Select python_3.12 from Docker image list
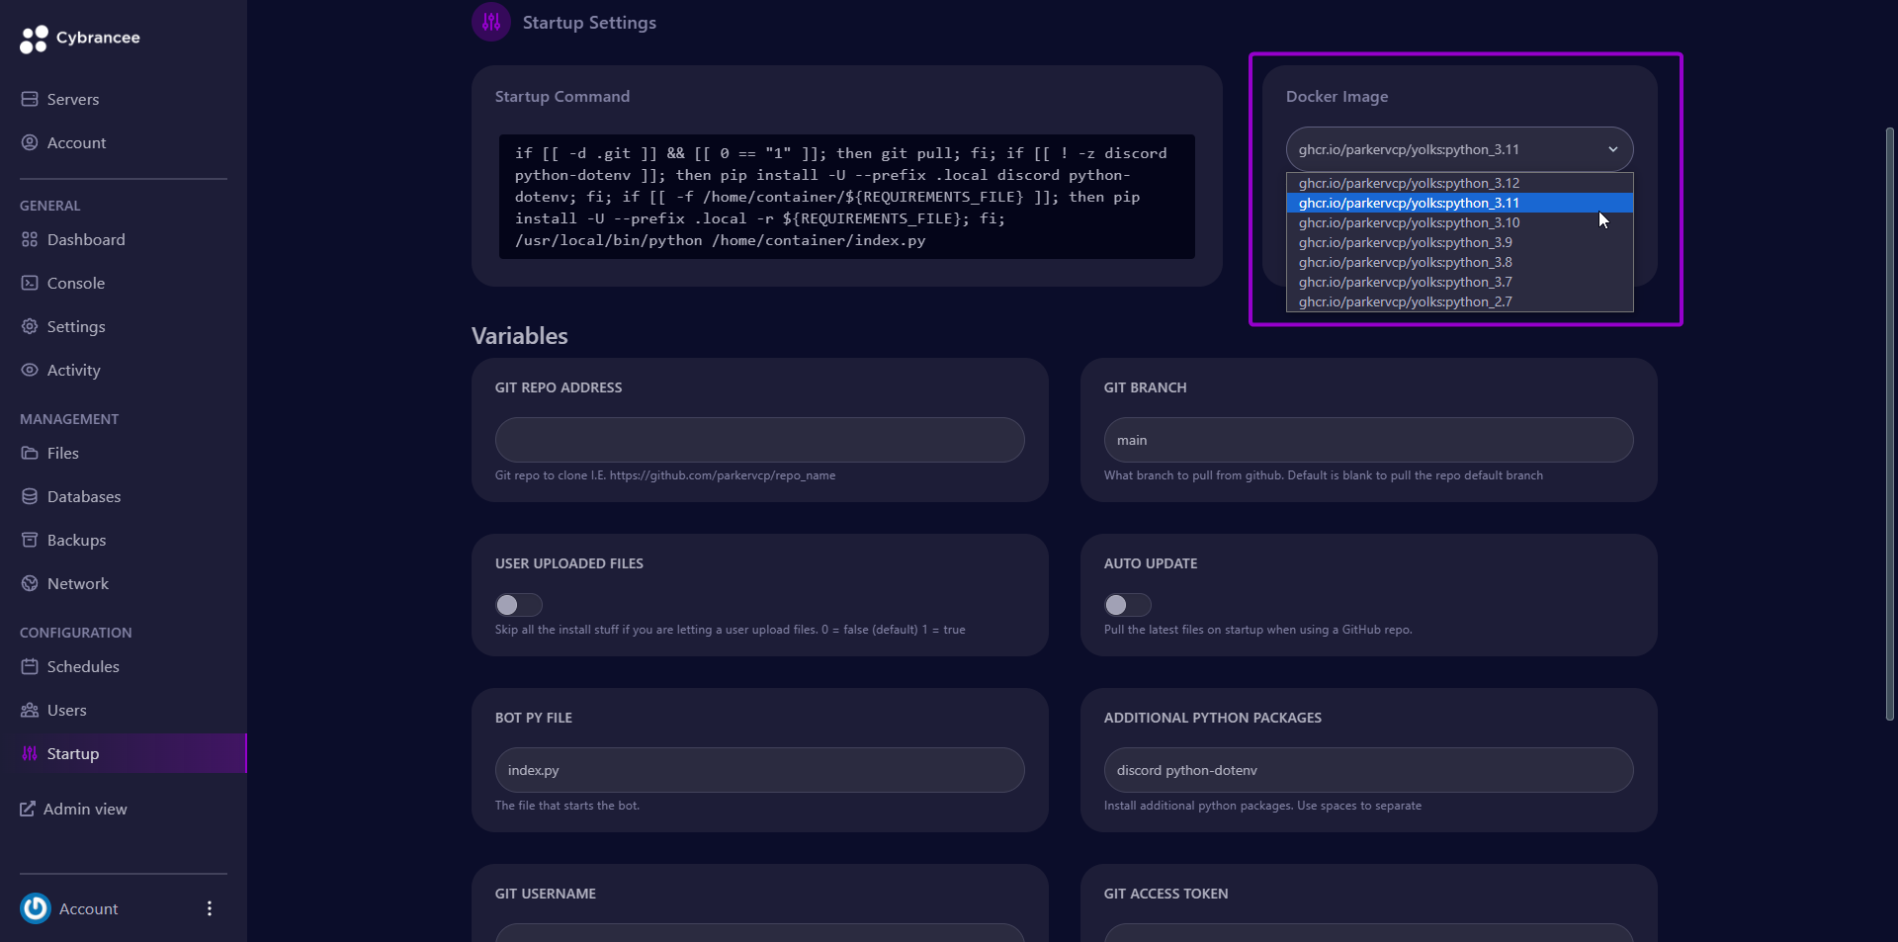This screenshot has width=1898, height=942. click(x=1408, y=183)
